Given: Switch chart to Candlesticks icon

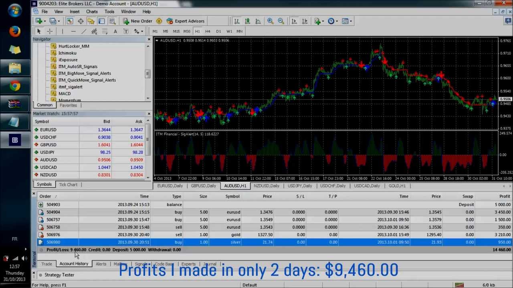Looking at the screenshot, I should point(247,21).
